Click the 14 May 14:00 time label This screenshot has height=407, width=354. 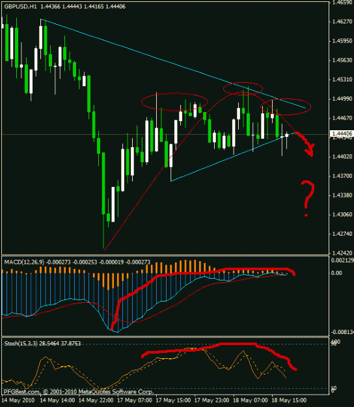[x=57, y=400]
